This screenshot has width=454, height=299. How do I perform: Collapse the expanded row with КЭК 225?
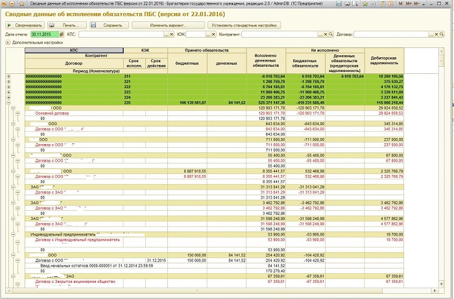point(8,102)
